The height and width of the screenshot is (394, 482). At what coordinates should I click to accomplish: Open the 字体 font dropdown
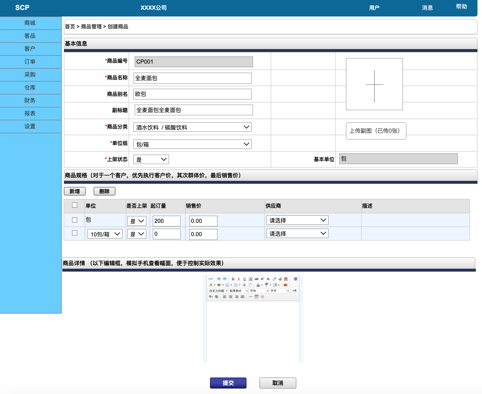(x=259, y=291)
